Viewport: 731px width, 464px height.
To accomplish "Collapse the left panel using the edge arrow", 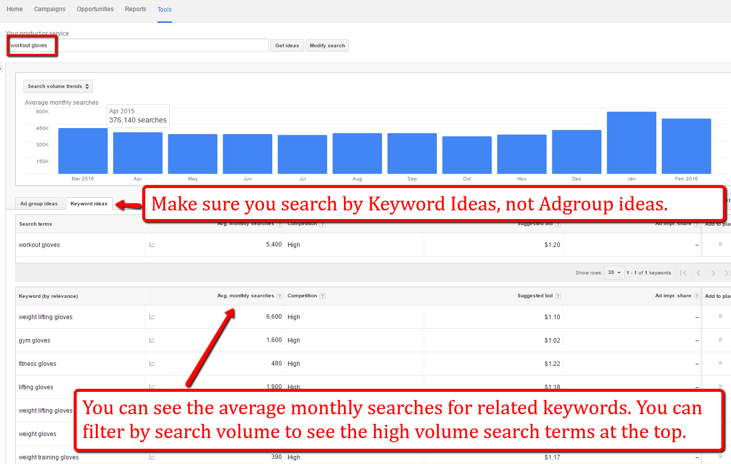I will tap(2, 69).
